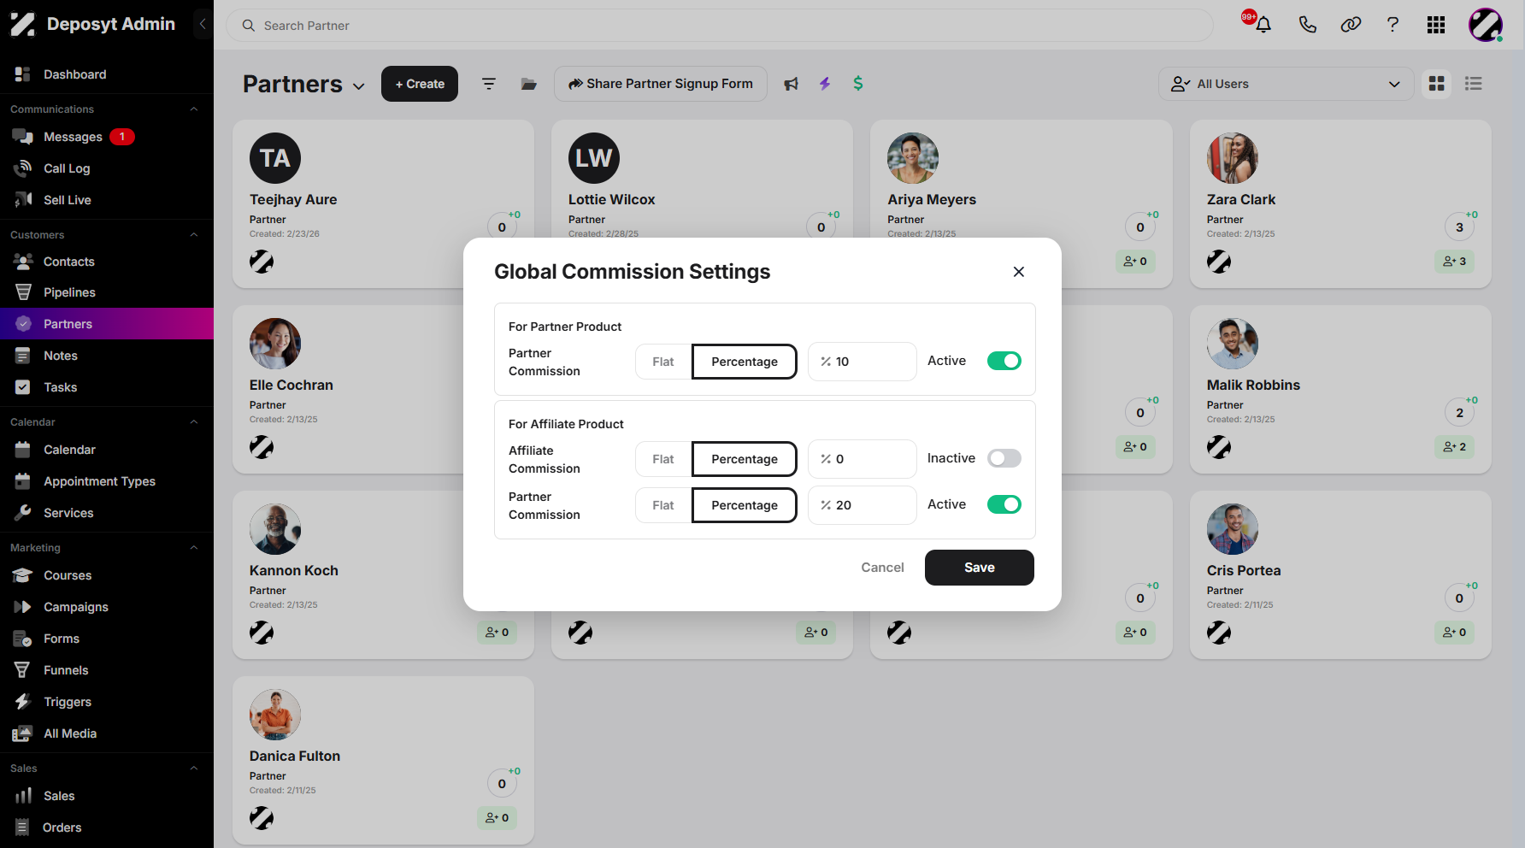Open the user profile avatar
This screenshot has width=1525, height=848.
click(1486, 25)
